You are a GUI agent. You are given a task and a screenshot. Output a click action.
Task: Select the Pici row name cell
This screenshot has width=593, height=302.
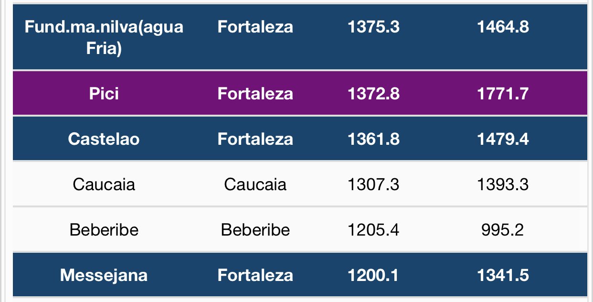pyautogui.click(x=104, y=93)
